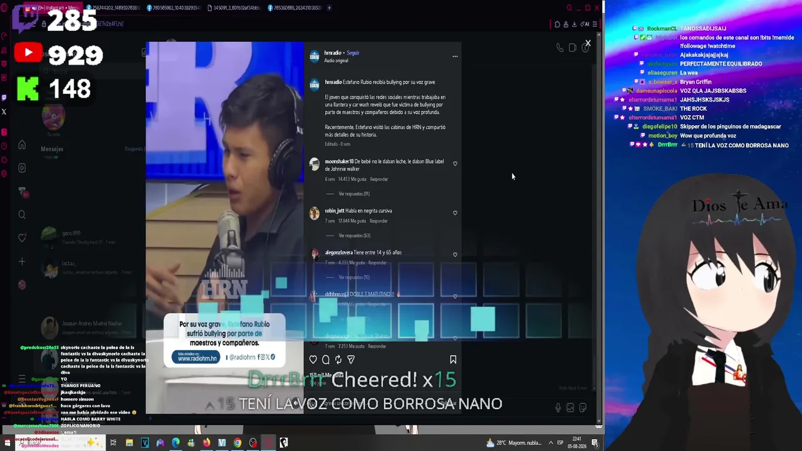Start a video call with the camera icon

click(x=573, y=48)
